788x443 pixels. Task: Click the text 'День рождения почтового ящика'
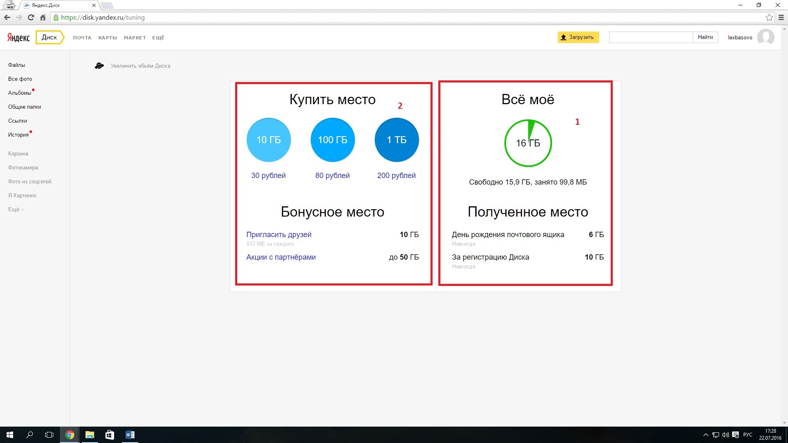tap(508, 235)
